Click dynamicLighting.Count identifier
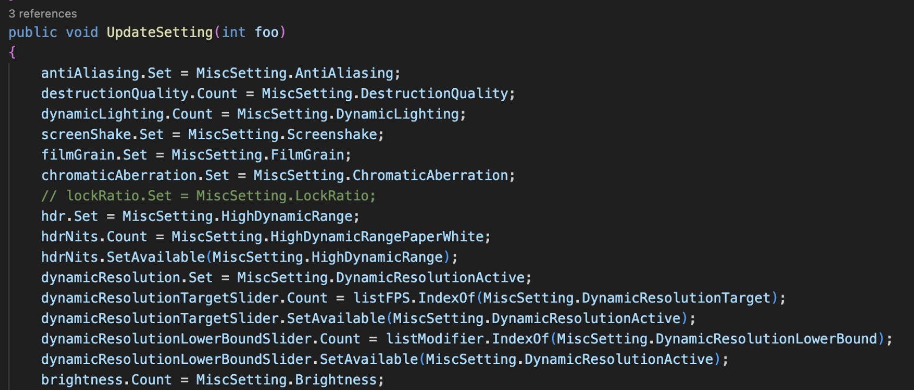Screen dimensions: 914x390 (x=127, y=114)
